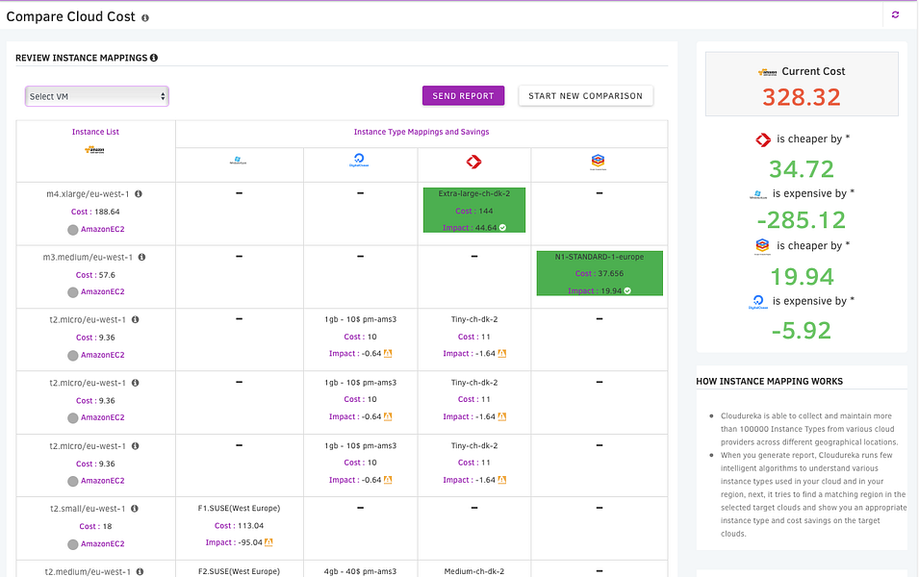Click info icon next to m4.xlarge/eu-west-1

tap(139, 194)
